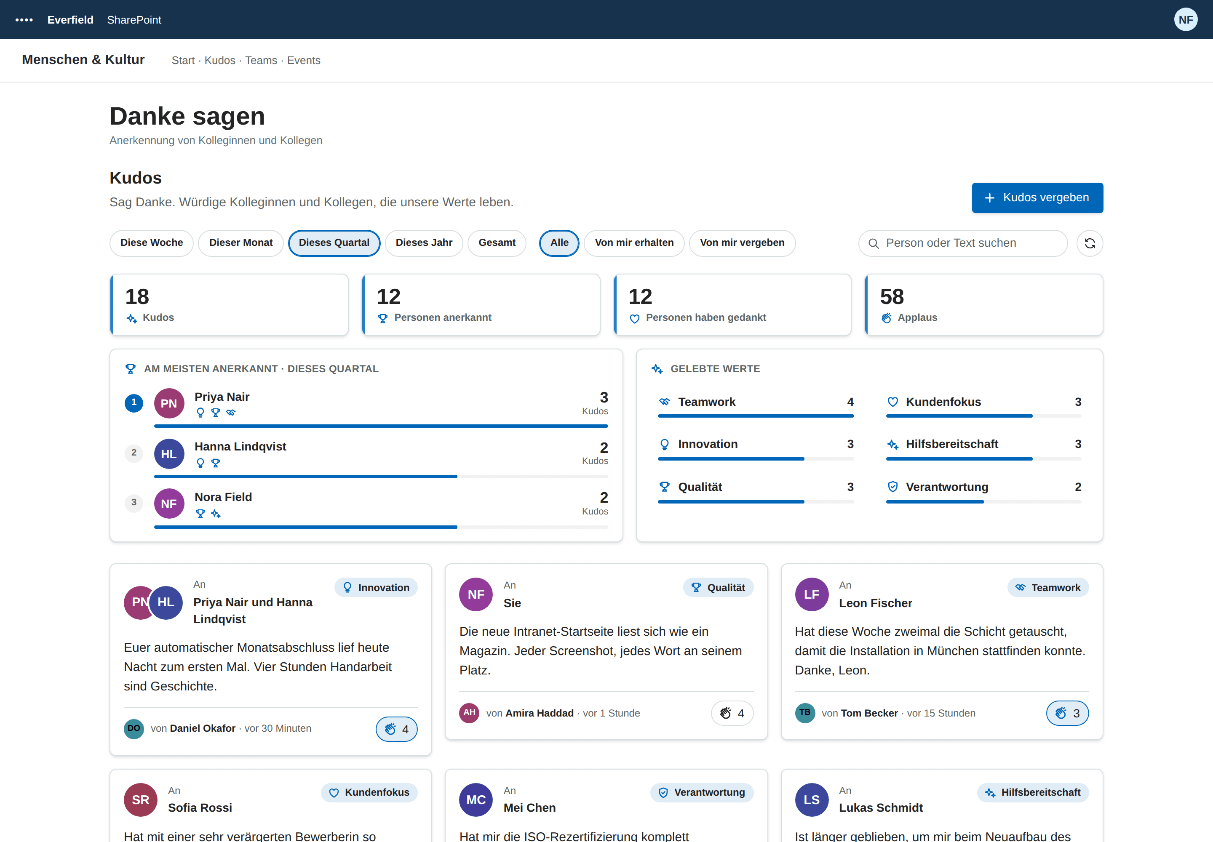Screen dimensions: 1213x842
Task: Click the LS avatar on Lukas Schmidt card
Action: pyautogui.click(x=812, y=800)
